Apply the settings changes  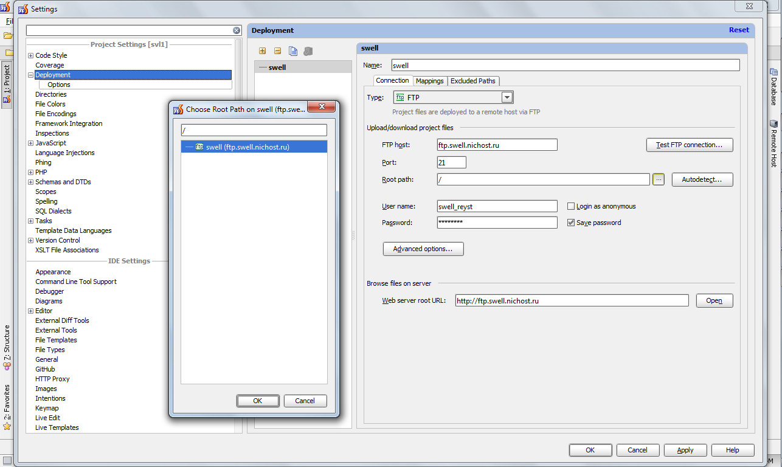point(685,450)
